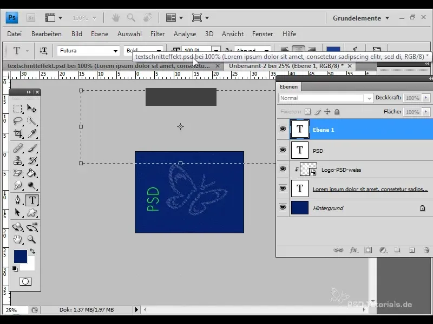Select the Path Selection tool

tap(18, 212)
